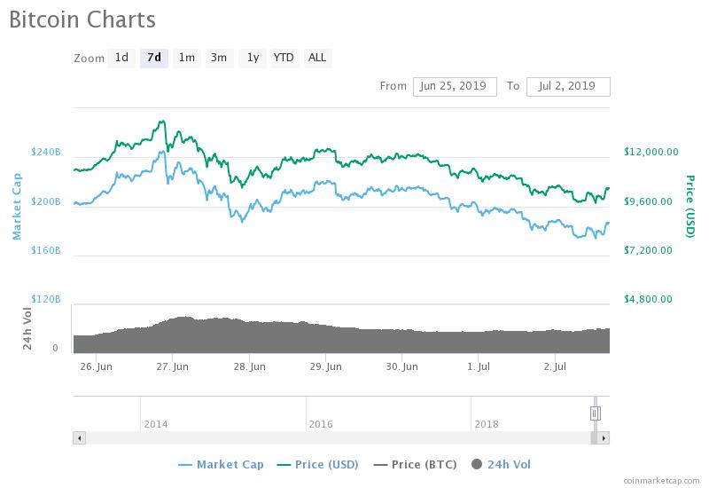Click the navigator scroll left arrow

[x=80, y=438]
